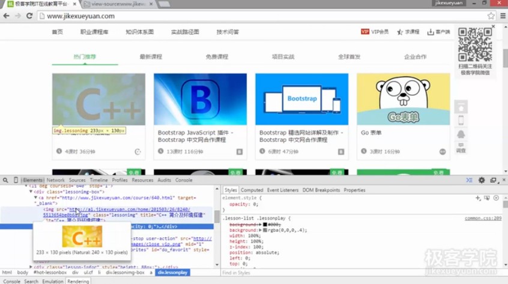Click the clock icon on C++ card
This screenshot has height=284, width=508.
click(x=59, y=151)
